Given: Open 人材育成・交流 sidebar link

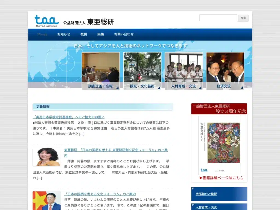Looking at the screenshot, I should (x=206, y=207).
